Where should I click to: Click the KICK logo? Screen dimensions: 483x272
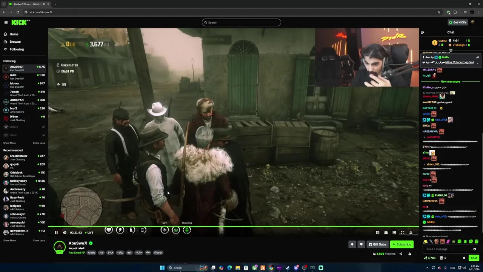(x=20, y=22)
